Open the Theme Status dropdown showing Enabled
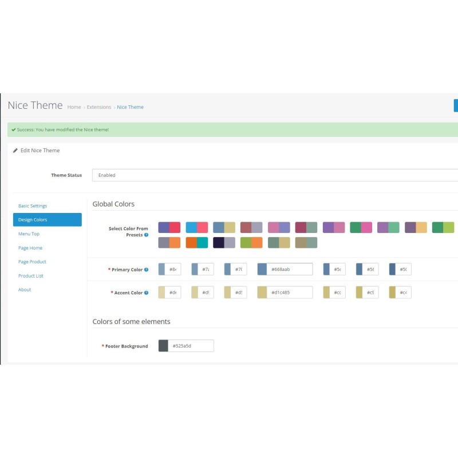Viewport: 458px width, 458px height. pos(275,175)
